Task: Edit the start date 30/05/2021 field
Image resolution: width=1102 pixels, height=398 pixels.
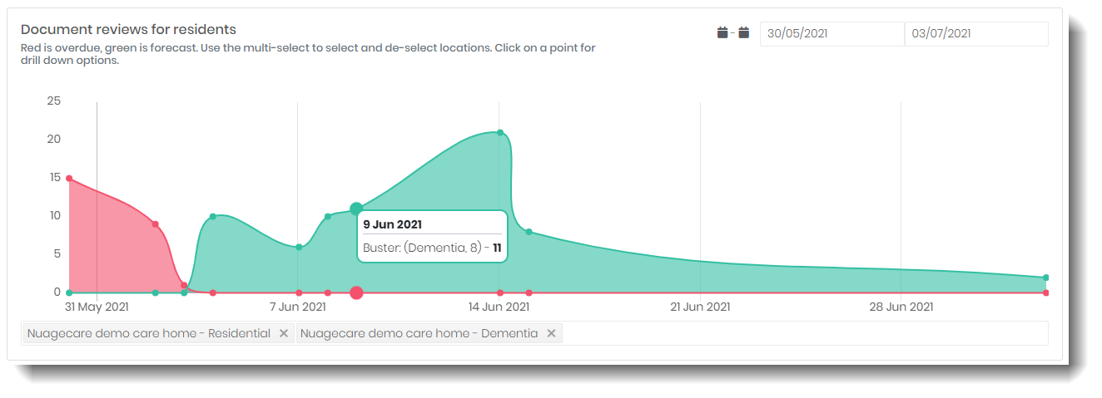Action: point(832,34)
